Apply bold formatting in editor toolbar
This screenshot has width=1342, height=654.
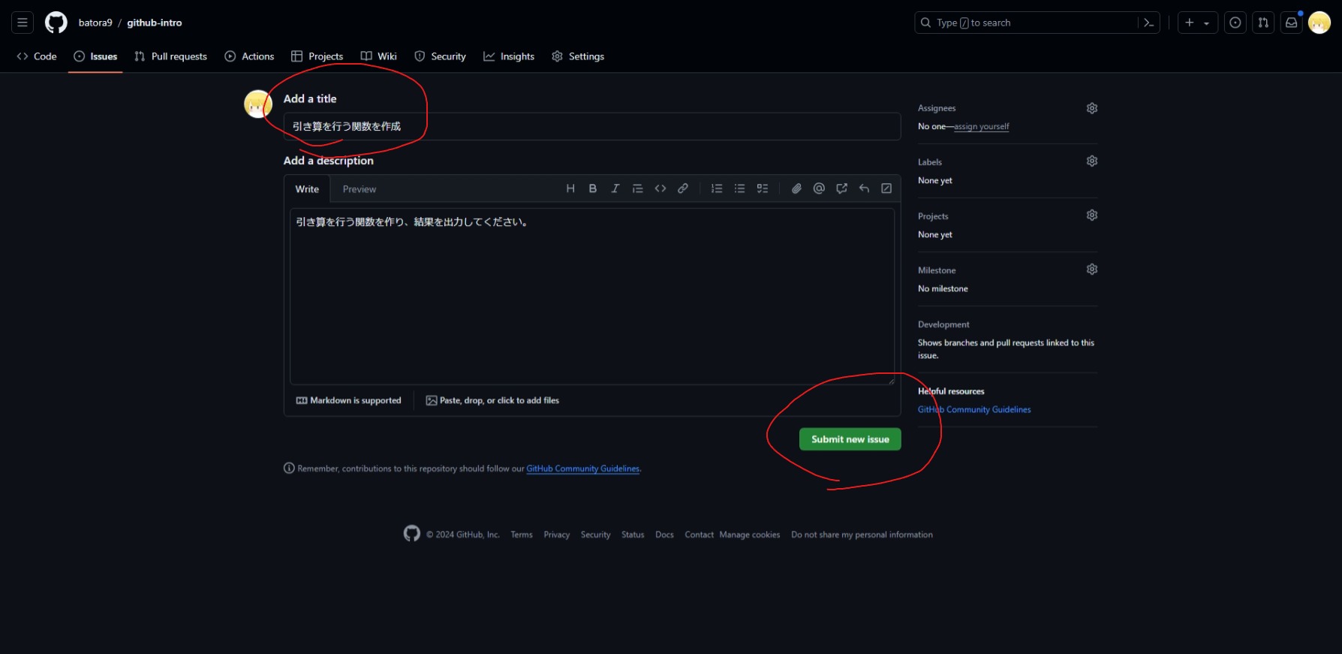593,188
